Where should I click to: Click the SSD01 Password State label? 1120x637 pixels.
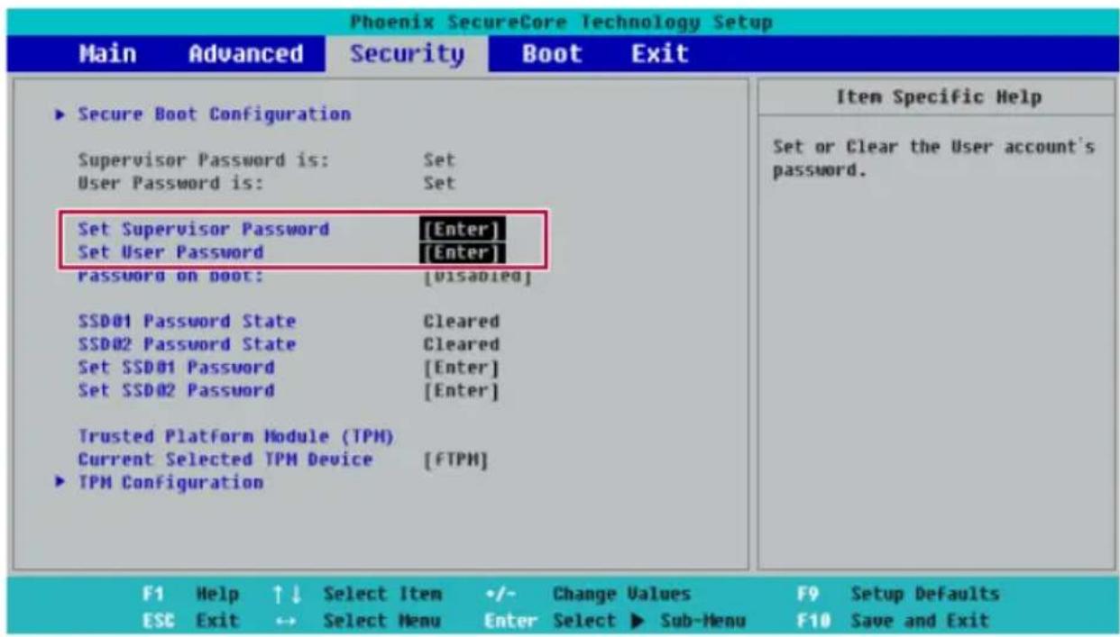[187, 322]
